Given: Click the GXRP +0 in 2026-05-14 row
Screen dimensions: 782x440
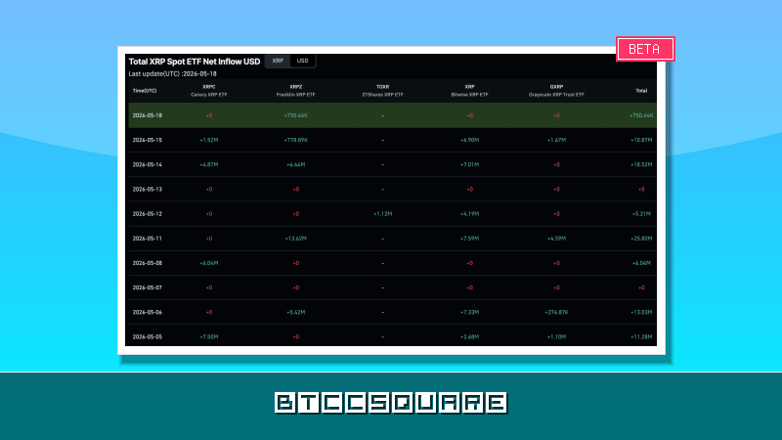Looking at the screenshot, I should (x=556, y=164).
